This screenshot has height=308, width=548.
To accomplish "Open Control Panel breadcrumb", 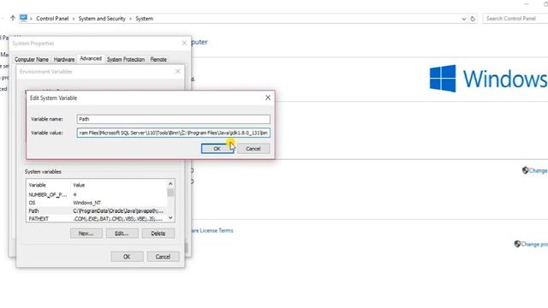I will (52, 19).
